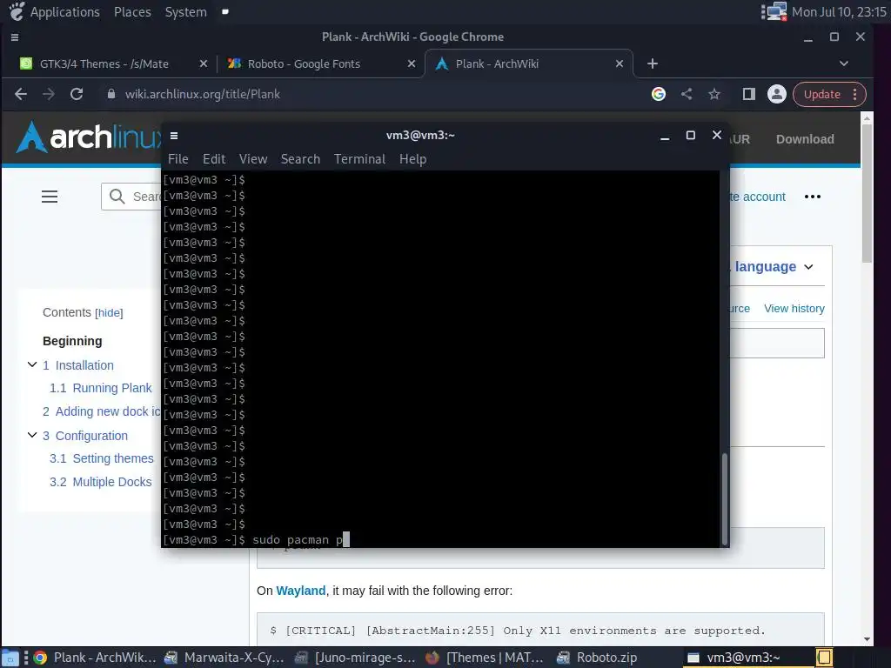
Task: Click the terminal's vertical scrollbar
Action: (x=724, y=498)
